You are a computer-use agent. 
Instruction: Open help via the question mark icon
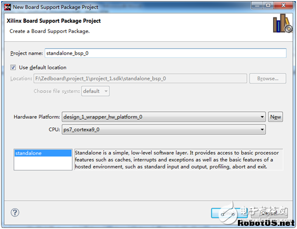(15, 212)
